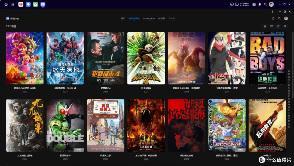This screenshot has width=294, height=166.
Task: Click the title 数码宝贝大冒险：重启
Action: pyautogui.click(x=227, y=155)
